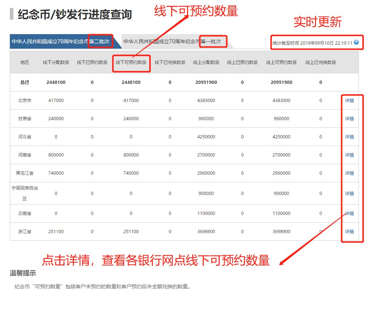Click 总行's 线上分配数量 value 20951900
The width and height of the screenshot is (368, 309).
pyautogui.click(x=206, y=82)
